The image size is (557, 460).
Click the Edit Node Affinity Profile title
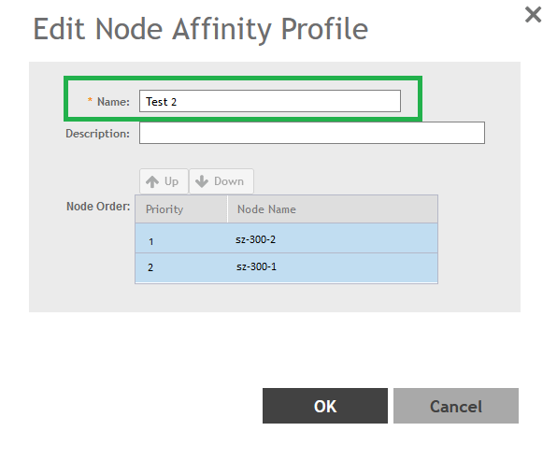(201, 29)
